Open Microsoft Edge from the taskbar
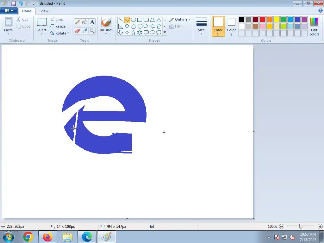This screenshot has height=243, width=324. 87,237
